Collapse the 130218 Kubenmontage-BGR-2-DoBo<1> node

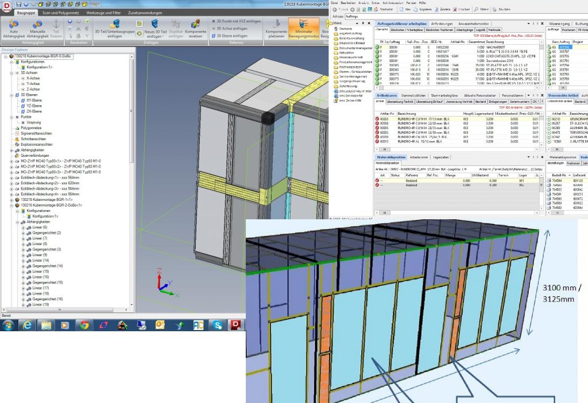[11, 205]
